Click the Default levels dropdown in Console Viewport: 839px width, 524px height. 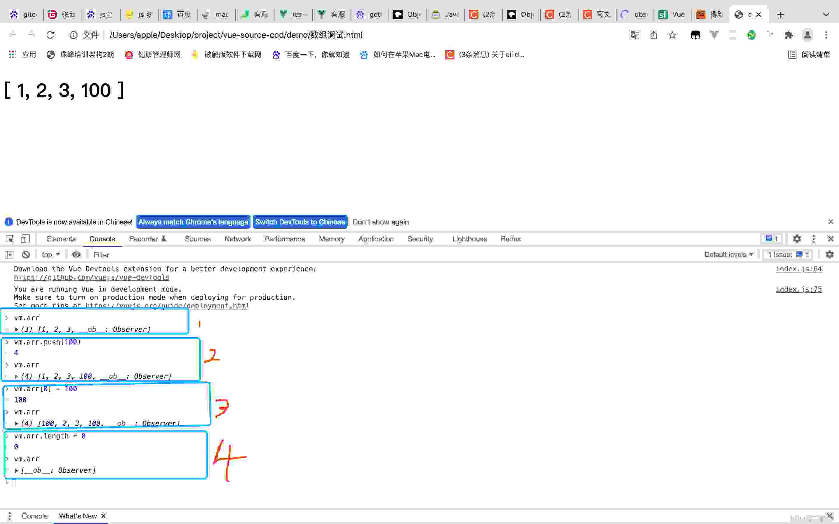[x=728, y=254]
